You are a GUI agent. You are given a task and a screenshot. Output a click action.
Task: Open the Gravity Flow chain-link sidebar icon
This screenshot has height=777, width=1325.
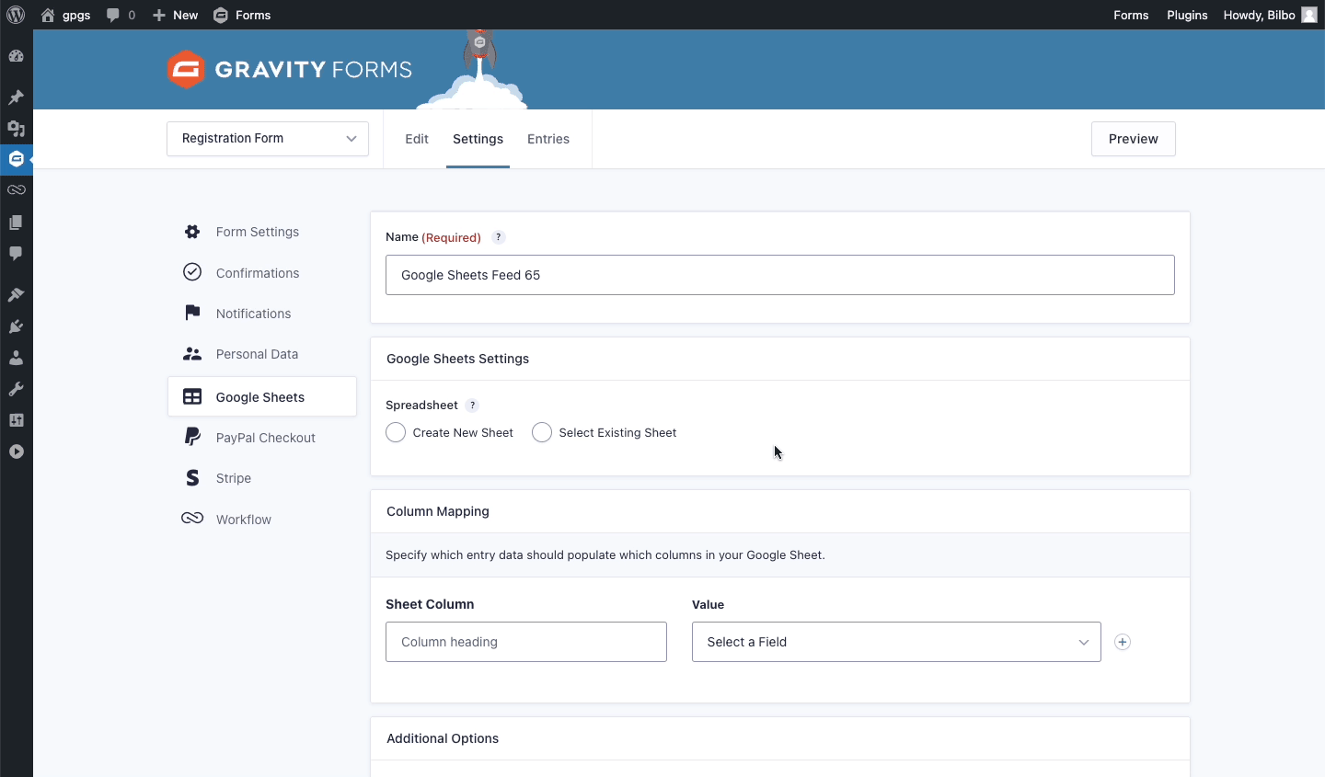(16, 189)
